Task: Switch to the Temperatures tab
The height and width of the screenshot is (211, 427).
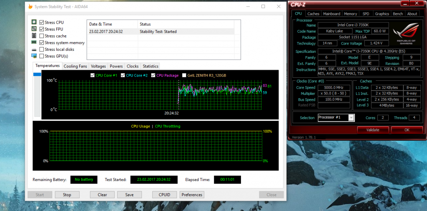Action: click(48, 66)
